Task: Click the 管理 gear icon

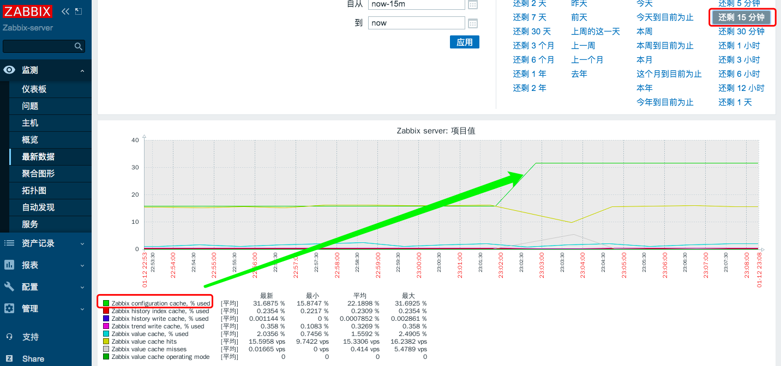Action: click(9, 309)
